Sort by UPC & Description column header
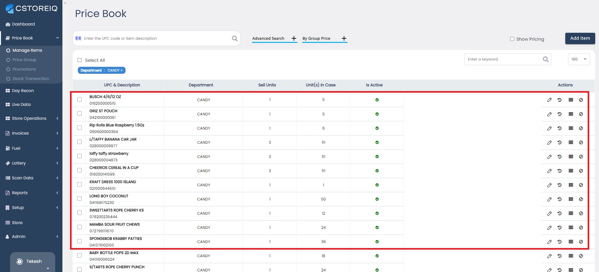Image resolution: width=599 pixels, height=272 pixels. [x=122, y=85]
